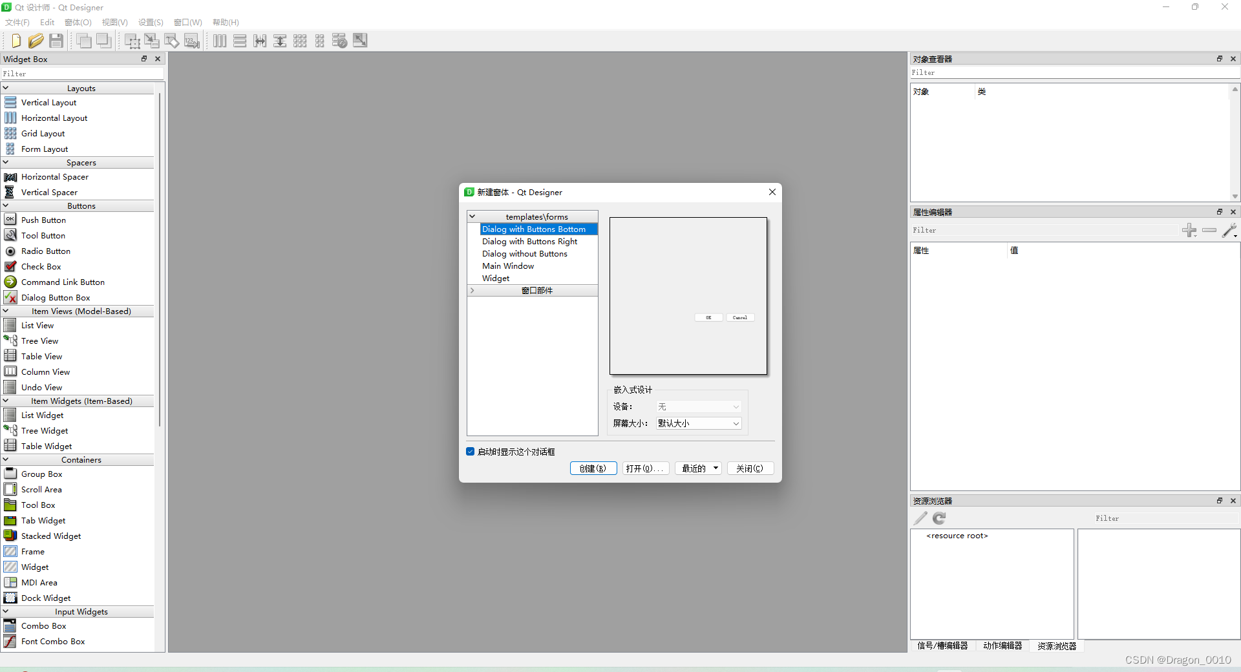This screenshot has height=672, width=1241.
Task: Click the reload resources refresh icon
Action: 940,518
